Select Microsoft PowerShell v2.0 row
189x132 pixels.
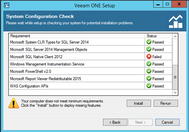click(90, 71)
